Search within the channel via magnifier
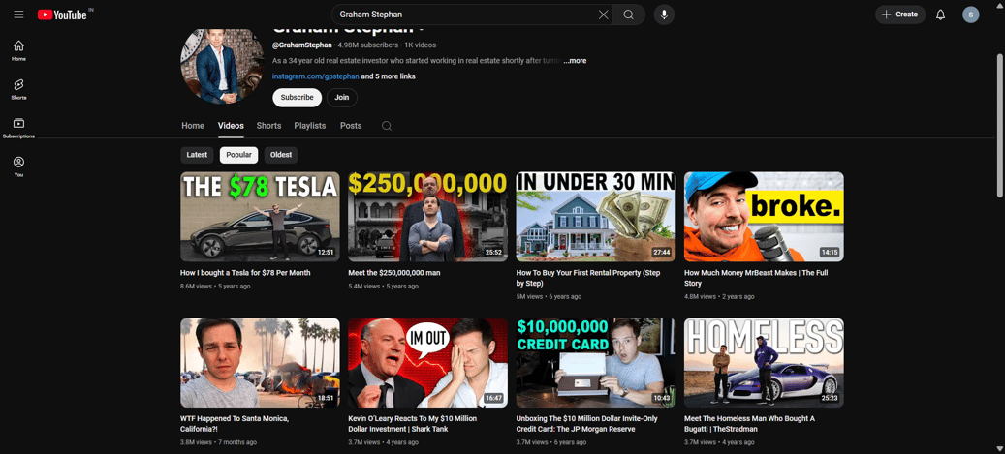Viewport: 1005px width, 454px height. (x=387, y=126)
